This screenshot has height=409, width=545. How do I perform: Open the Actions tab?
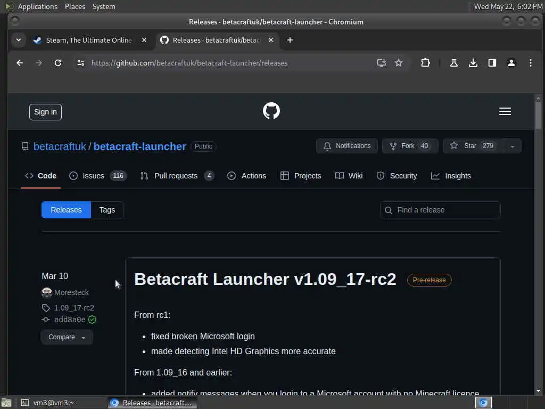click(x=247, y=176)
